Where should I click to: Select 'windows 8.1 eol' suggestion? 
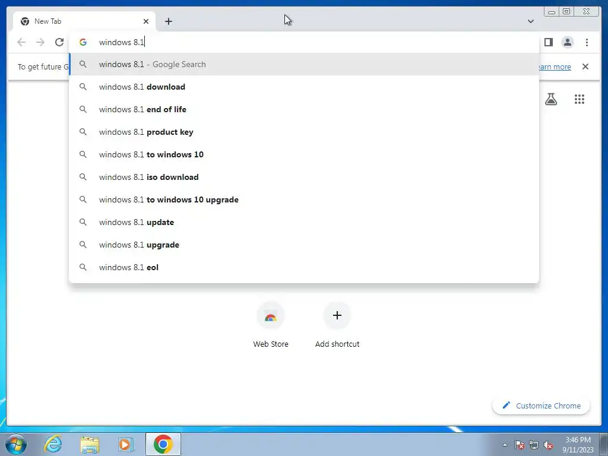click(x=304, y=267)
